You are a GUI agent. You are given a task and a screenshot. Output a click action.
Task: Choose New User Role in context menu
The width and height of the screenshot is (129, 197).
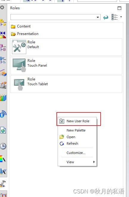coord(77,121)
